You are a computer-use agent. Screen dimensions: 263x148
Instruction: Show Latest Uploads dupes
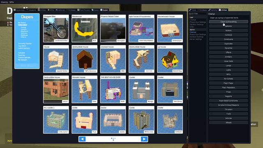point(24,48)
